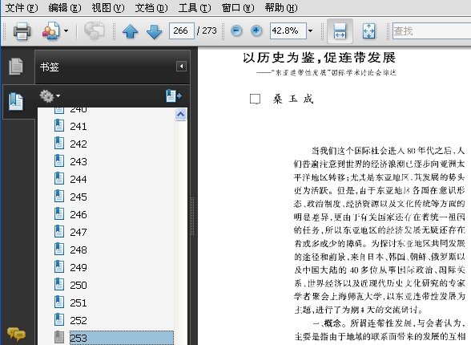Click the bookmark icon beside 245
471x345 pixels.
[x=59, y=196]
